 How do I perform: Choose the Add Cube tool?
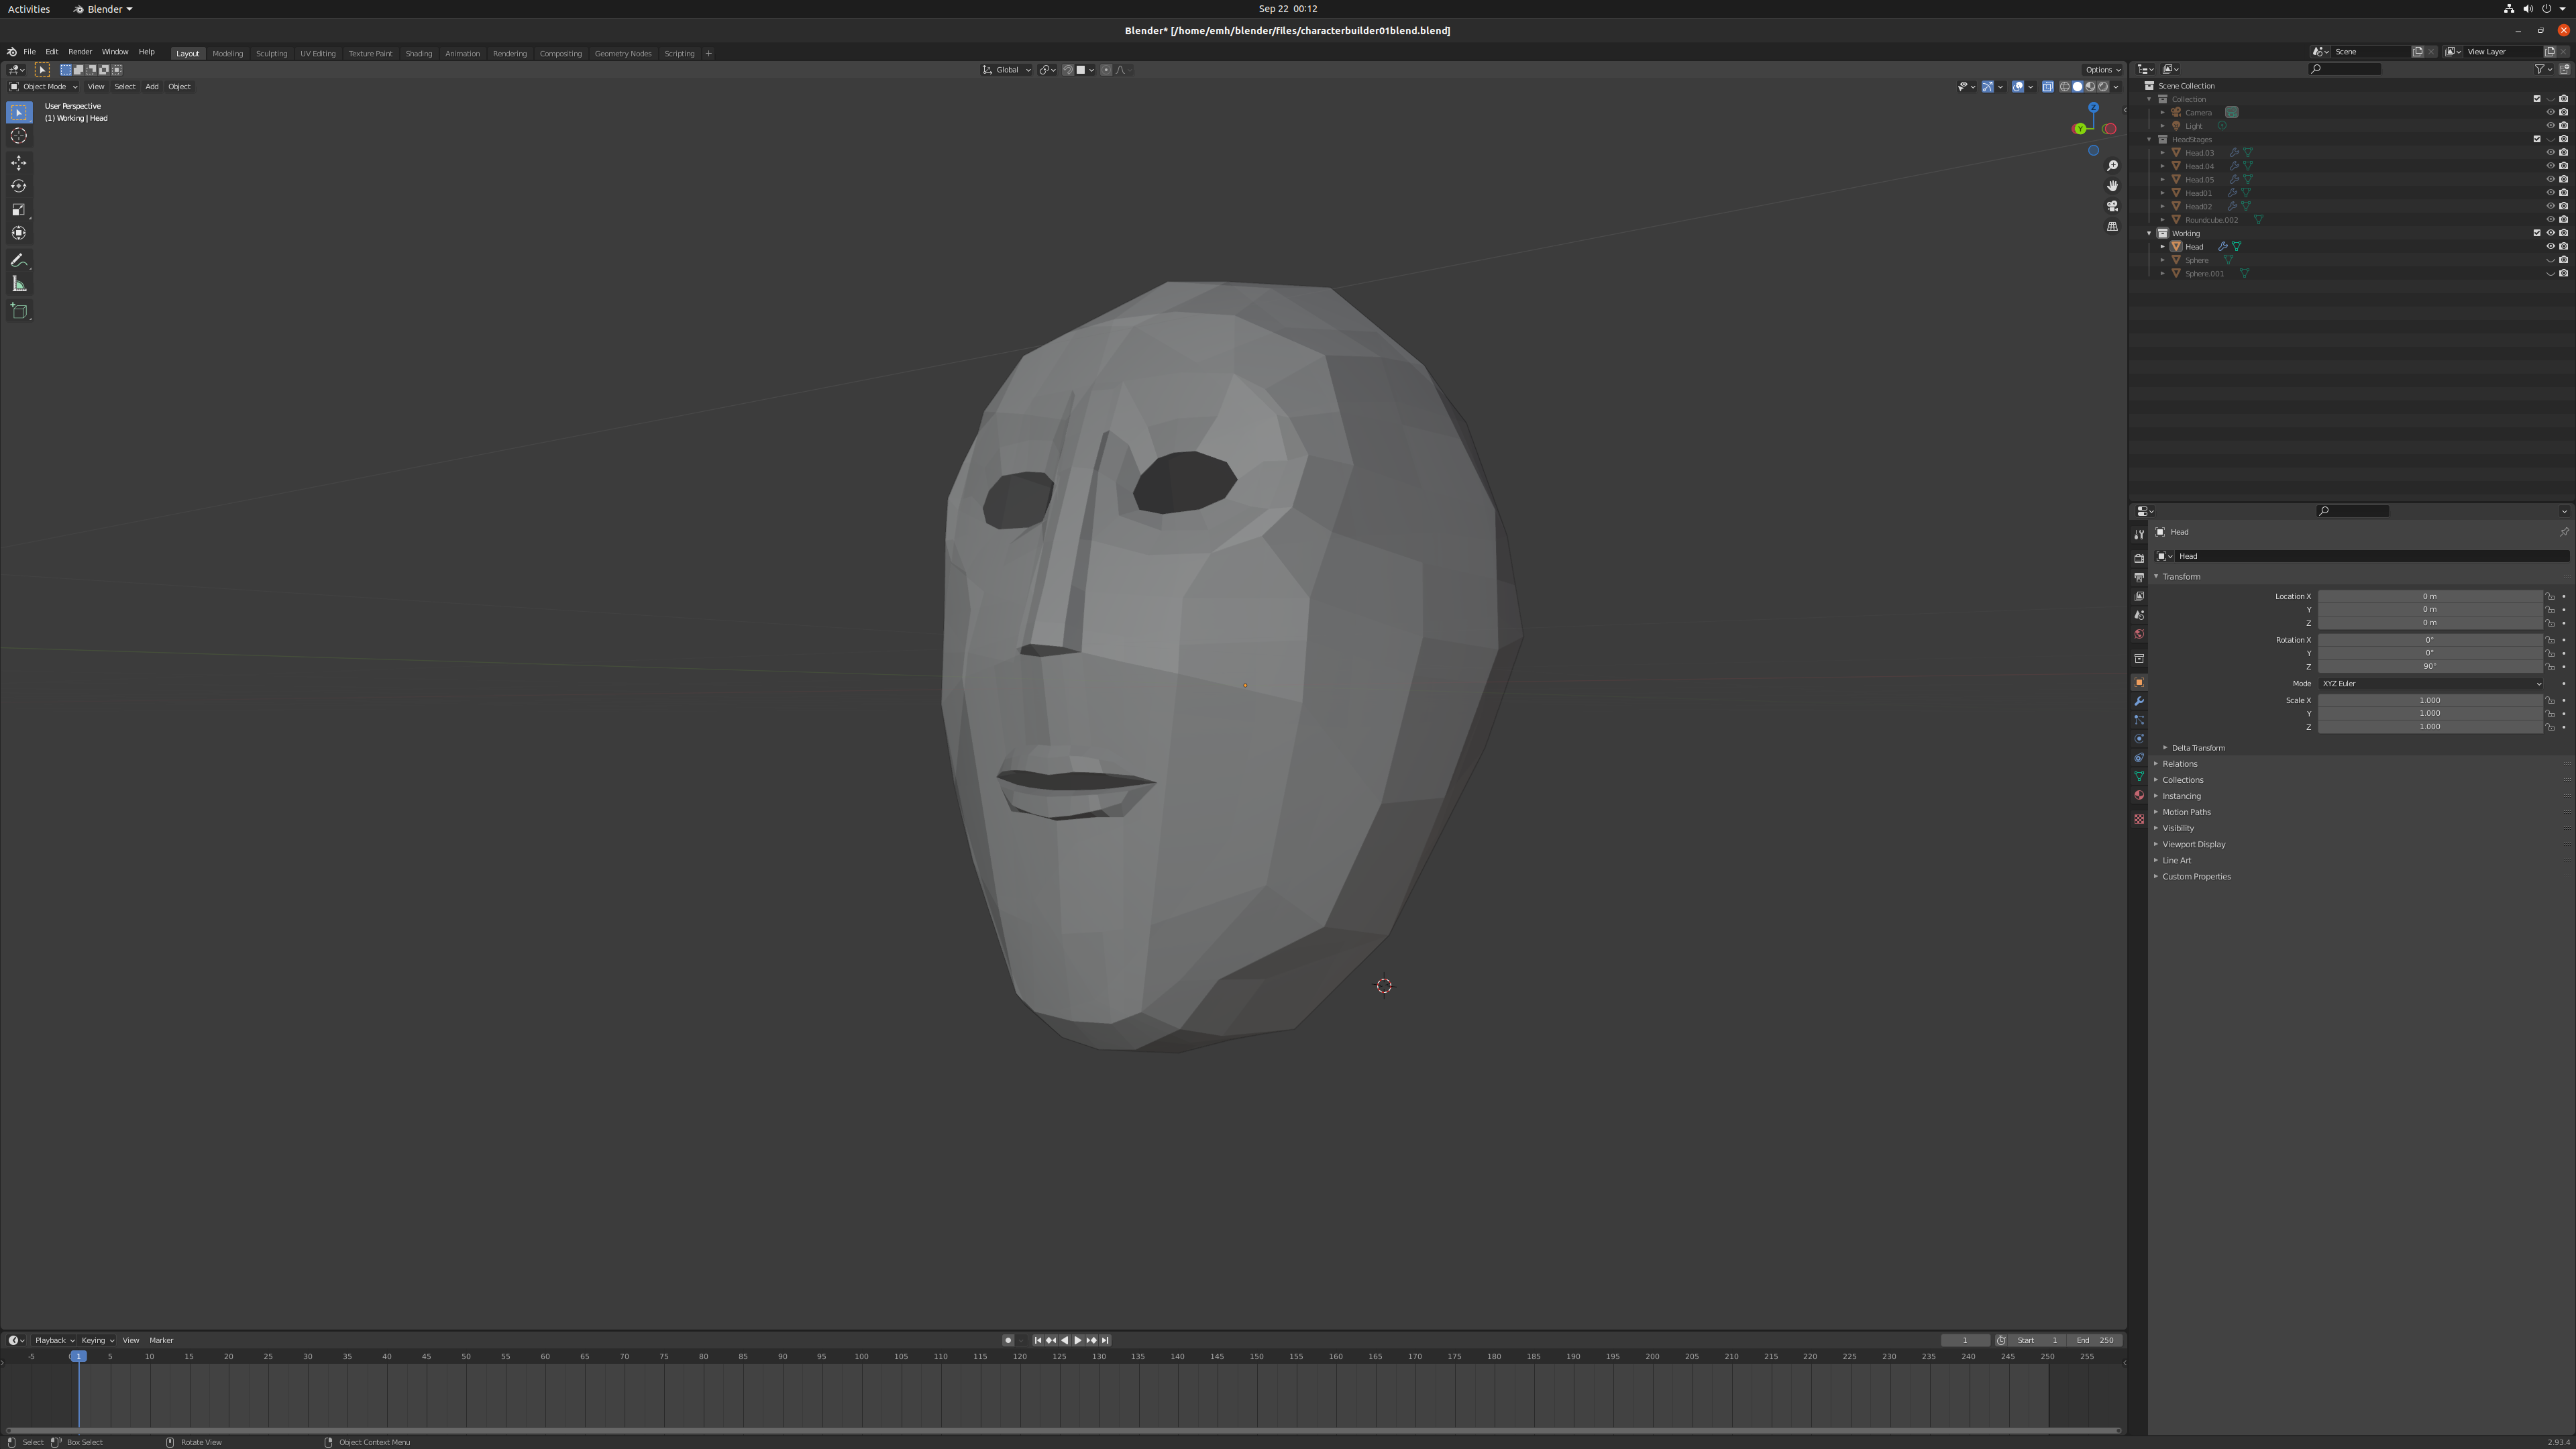pos(19,311)
